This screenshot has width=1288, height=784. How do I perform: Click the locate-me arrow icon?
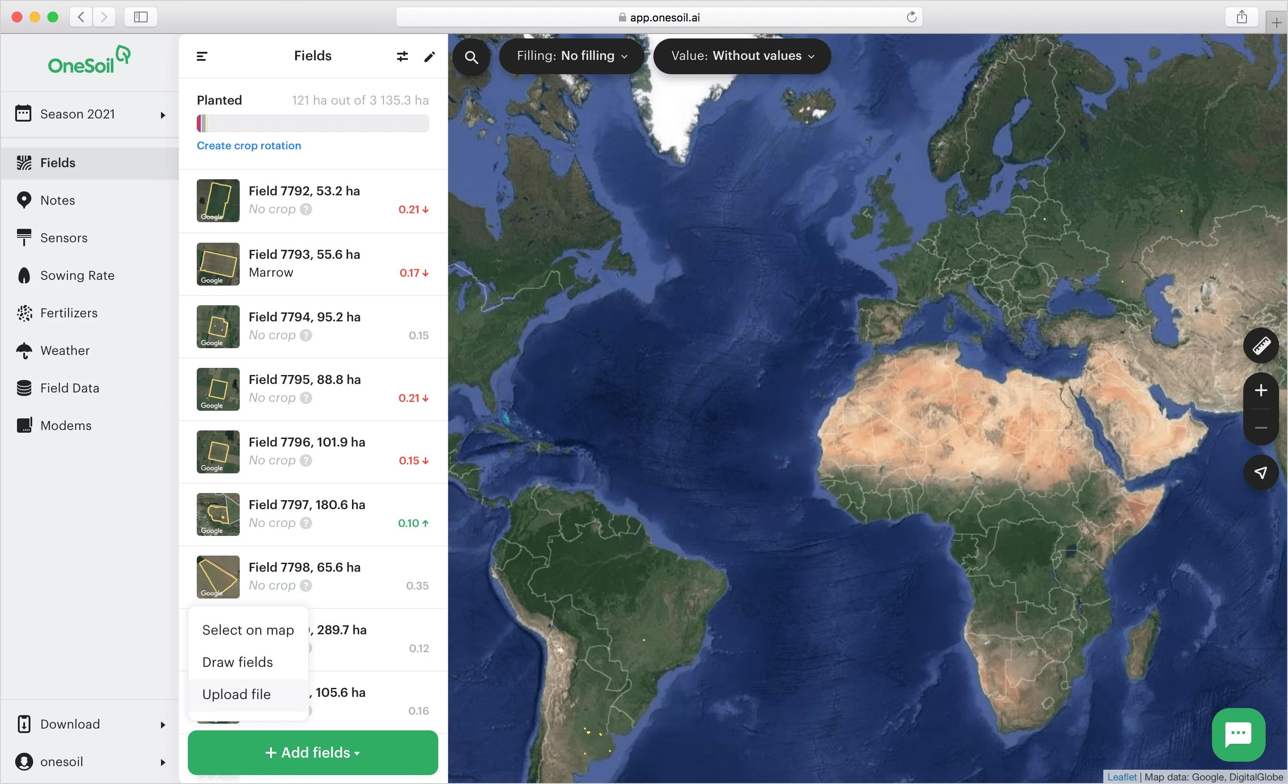pyautogui.click(x=1260, y=472)
